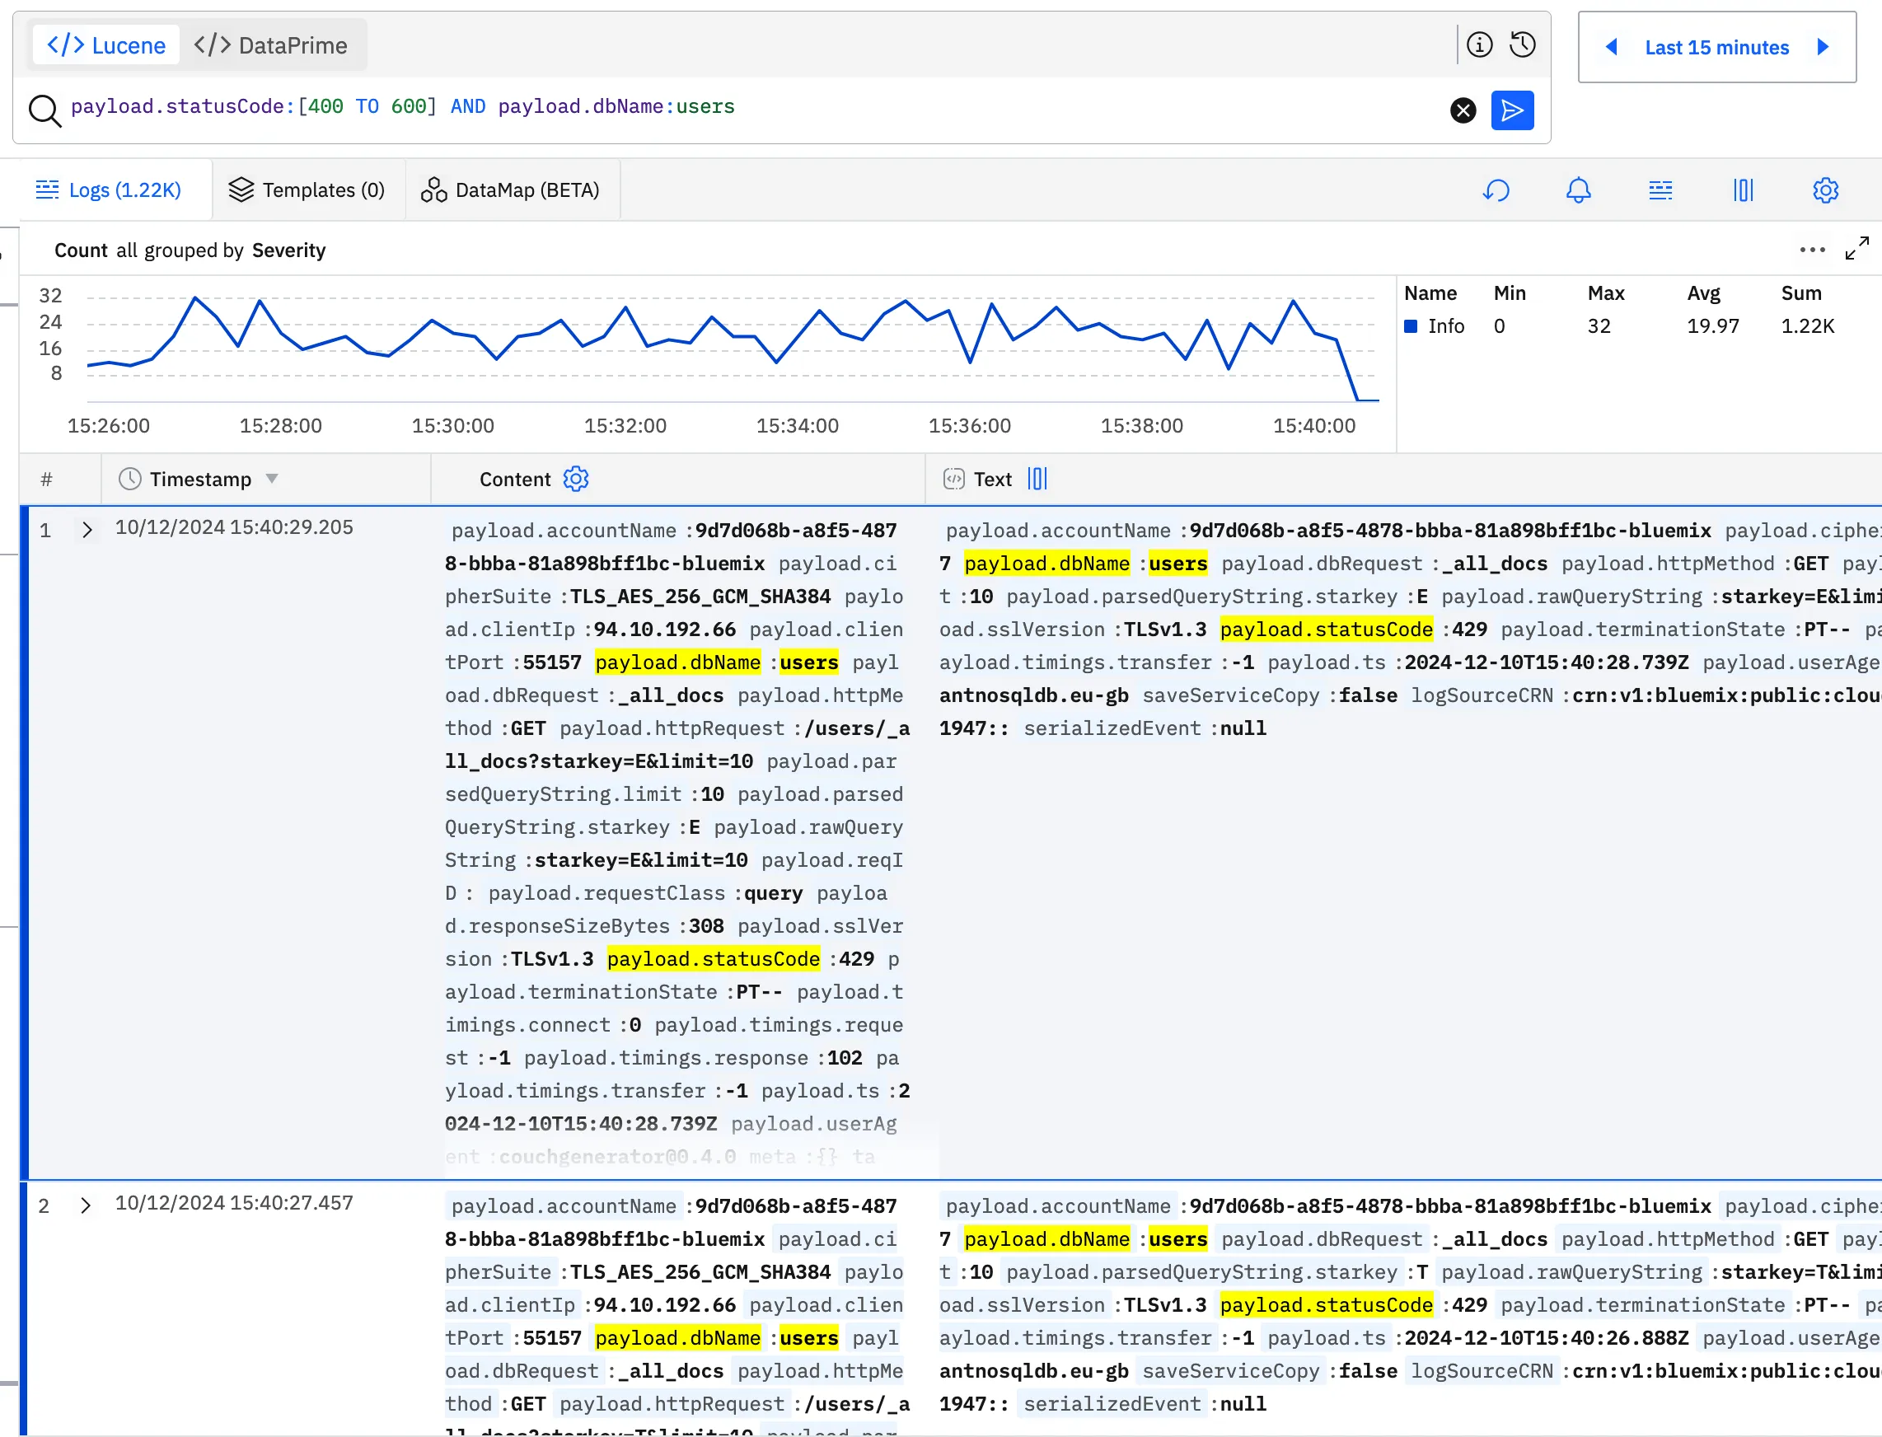Toggle the Info severity legend entry
Viewport: 1882px width, 1437px height.
[x=1435, y=326]
